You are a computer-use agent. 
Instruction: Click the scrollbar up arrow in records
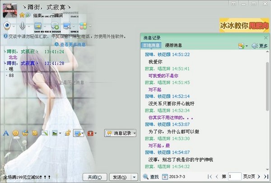tap(267, 52)
